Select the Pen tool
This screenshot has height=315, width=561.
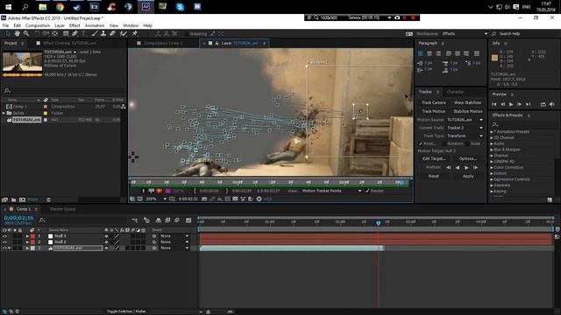click(75, 33)
